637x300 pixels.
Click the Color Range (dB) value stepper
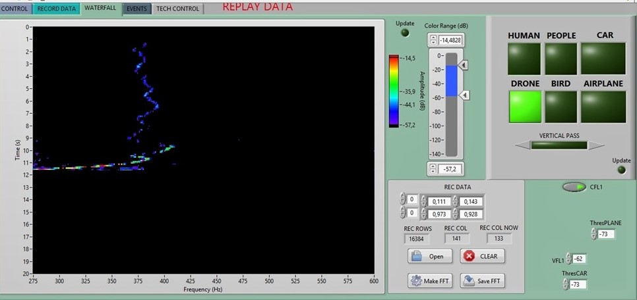[433, 40]
